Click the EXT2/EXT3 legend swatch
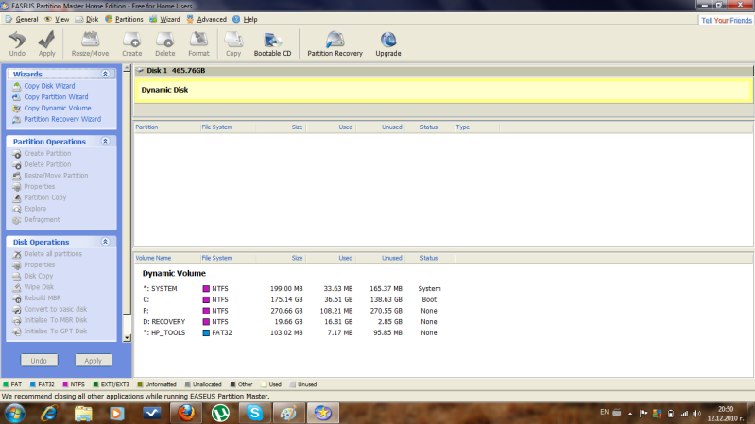 tap(95, 384)
